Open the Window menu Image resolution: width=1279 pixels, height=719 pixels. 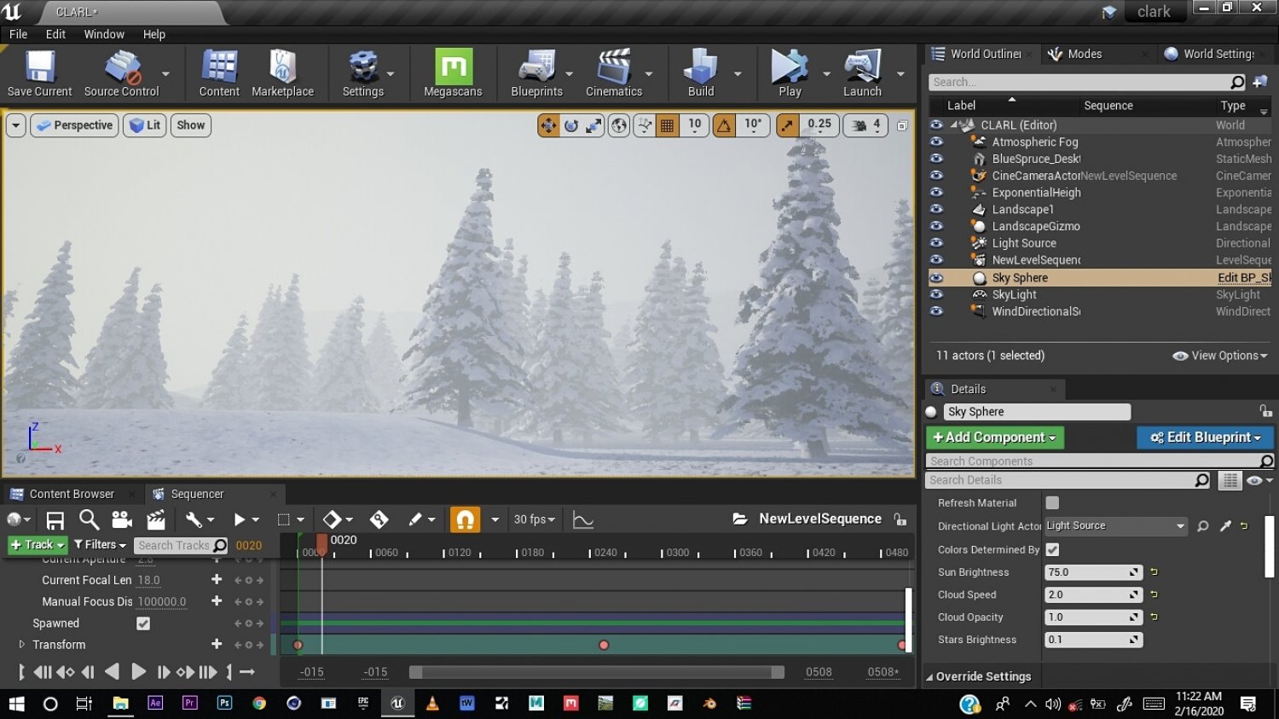[x=104, y=34]
